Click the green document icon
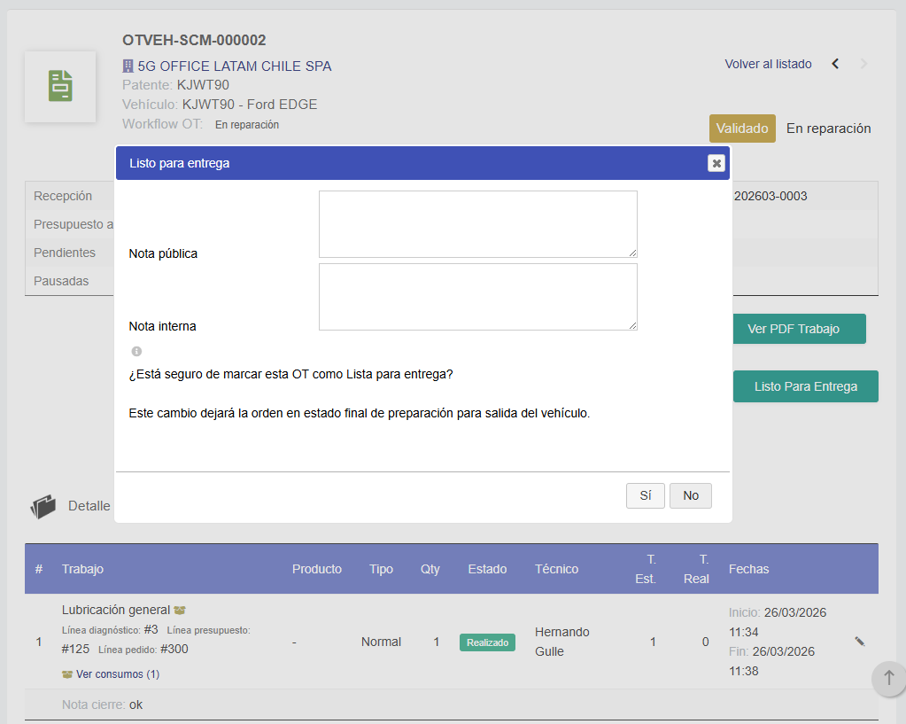 [x=60, y=86]
